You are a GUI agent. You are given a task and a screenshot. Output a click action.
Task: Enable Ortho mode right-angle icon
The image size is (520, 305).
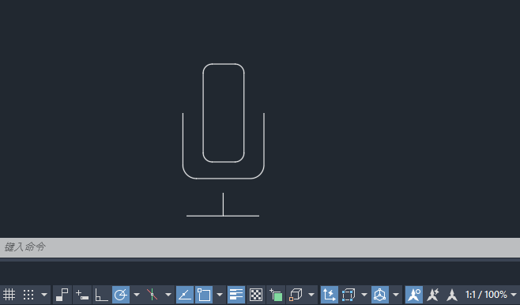[101, 295]
